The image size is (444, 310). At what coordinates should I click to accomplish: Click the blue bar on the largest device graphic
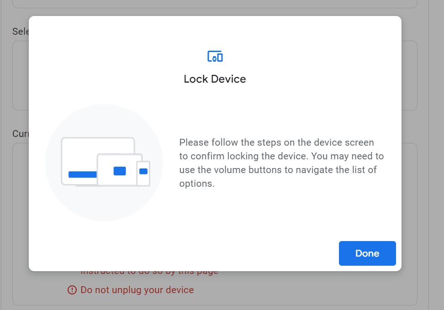pos(82,174)
